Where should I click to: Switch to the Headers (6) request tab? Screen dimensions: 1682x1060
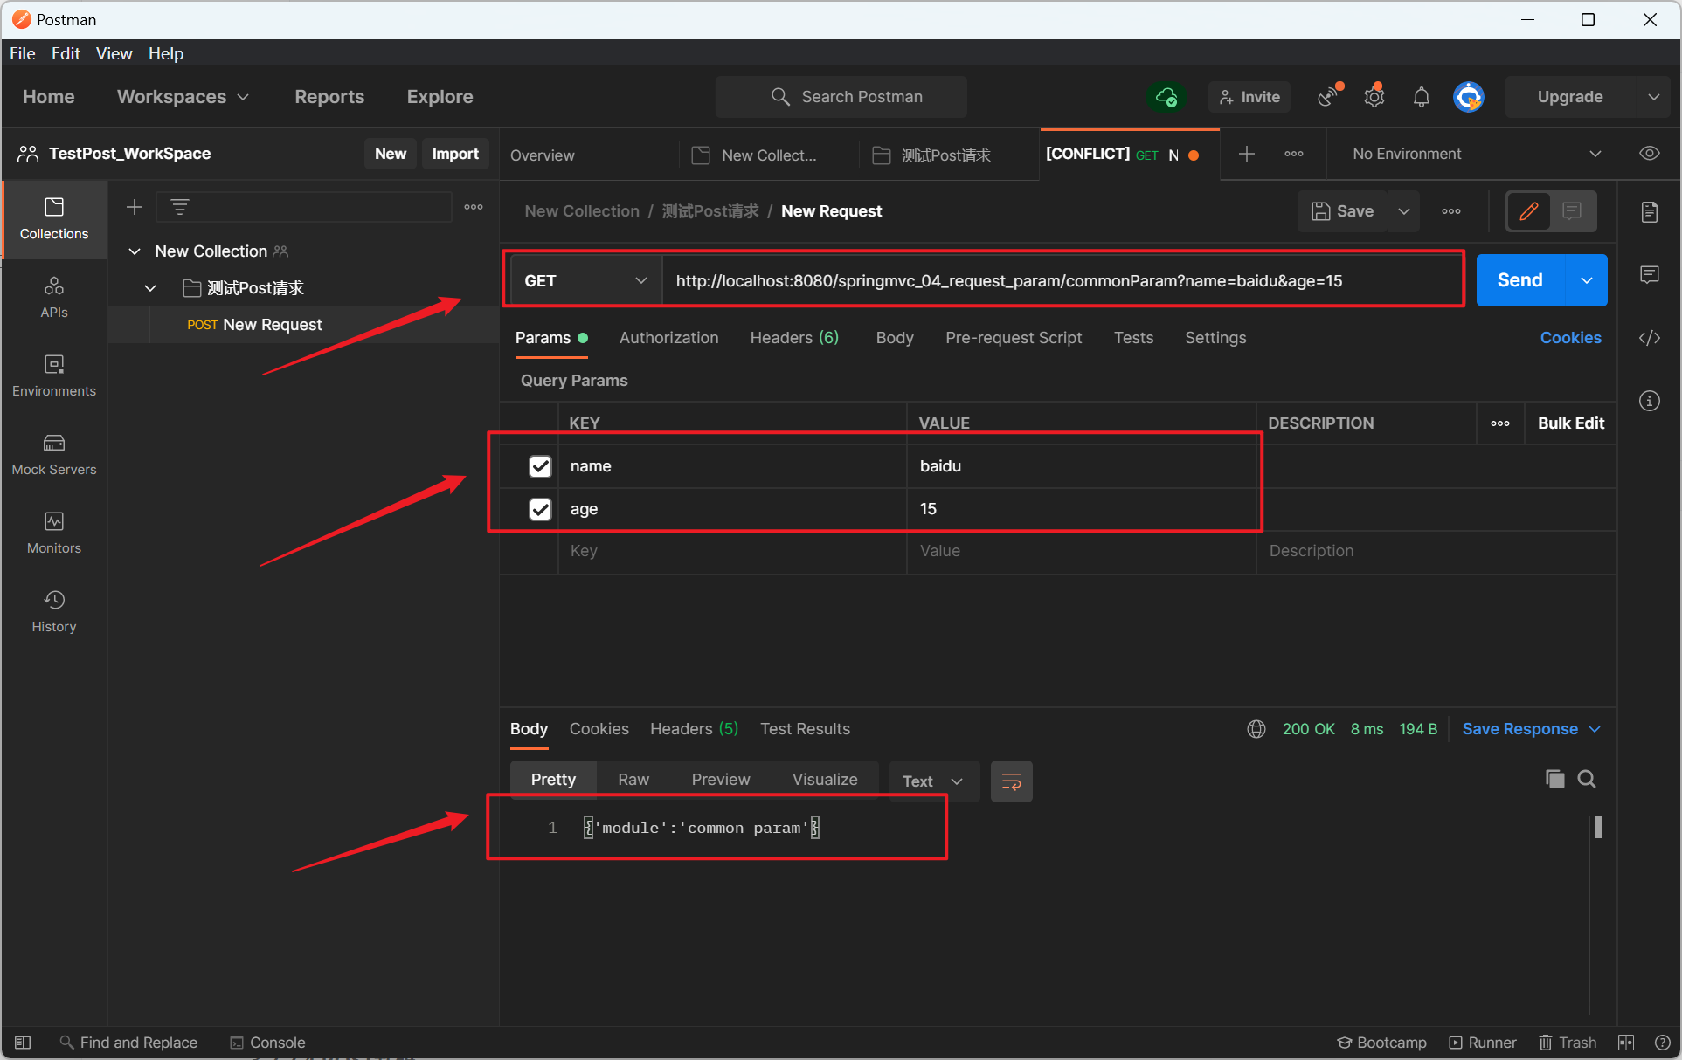(x=794, y=338)
